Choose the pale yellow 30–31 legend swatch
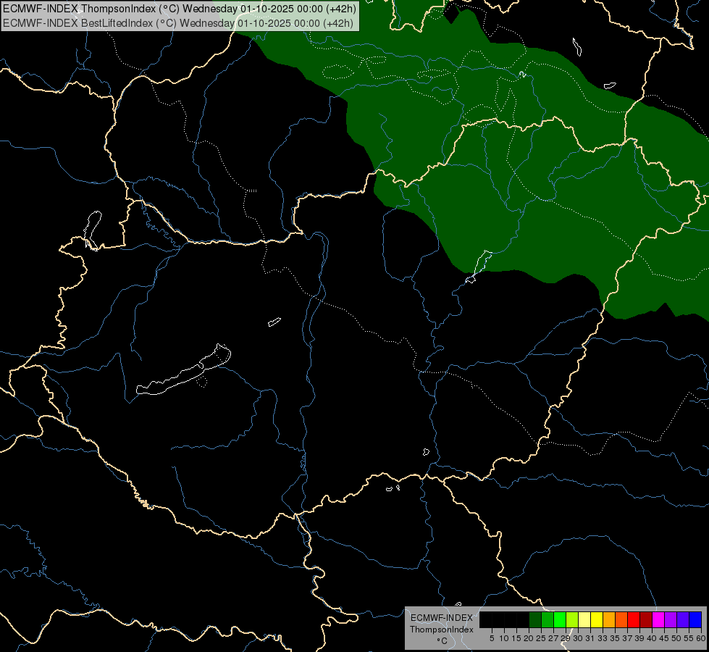Screen dimensions: 709x652 [x=584, y=619]
